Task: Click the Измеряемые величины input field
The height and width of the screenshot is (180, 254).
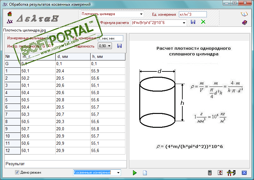Action: coord(59,38)
